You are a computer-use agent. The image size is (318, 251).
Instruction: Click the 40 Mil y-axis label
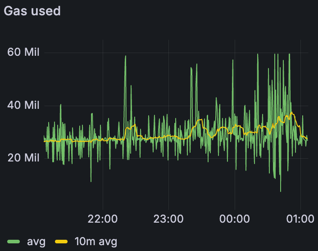click(x=23, y=105)
